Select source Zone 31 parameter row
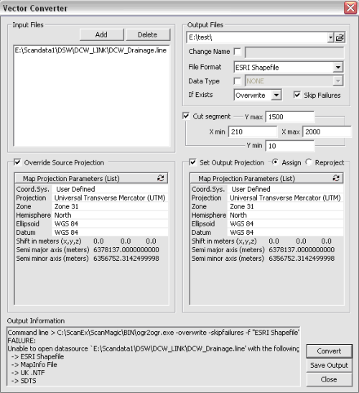 click(92, 206)
